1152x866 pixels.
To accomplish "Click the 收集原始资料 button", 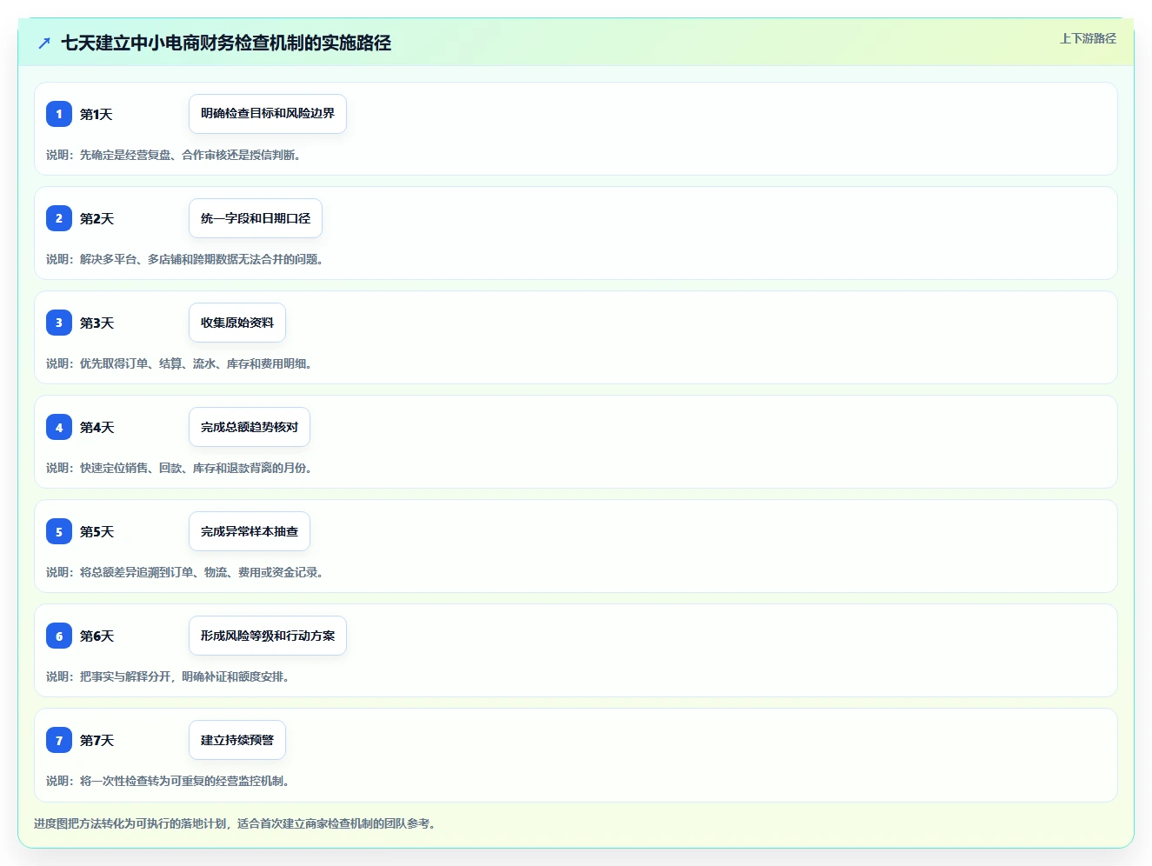I will point(237,323).
